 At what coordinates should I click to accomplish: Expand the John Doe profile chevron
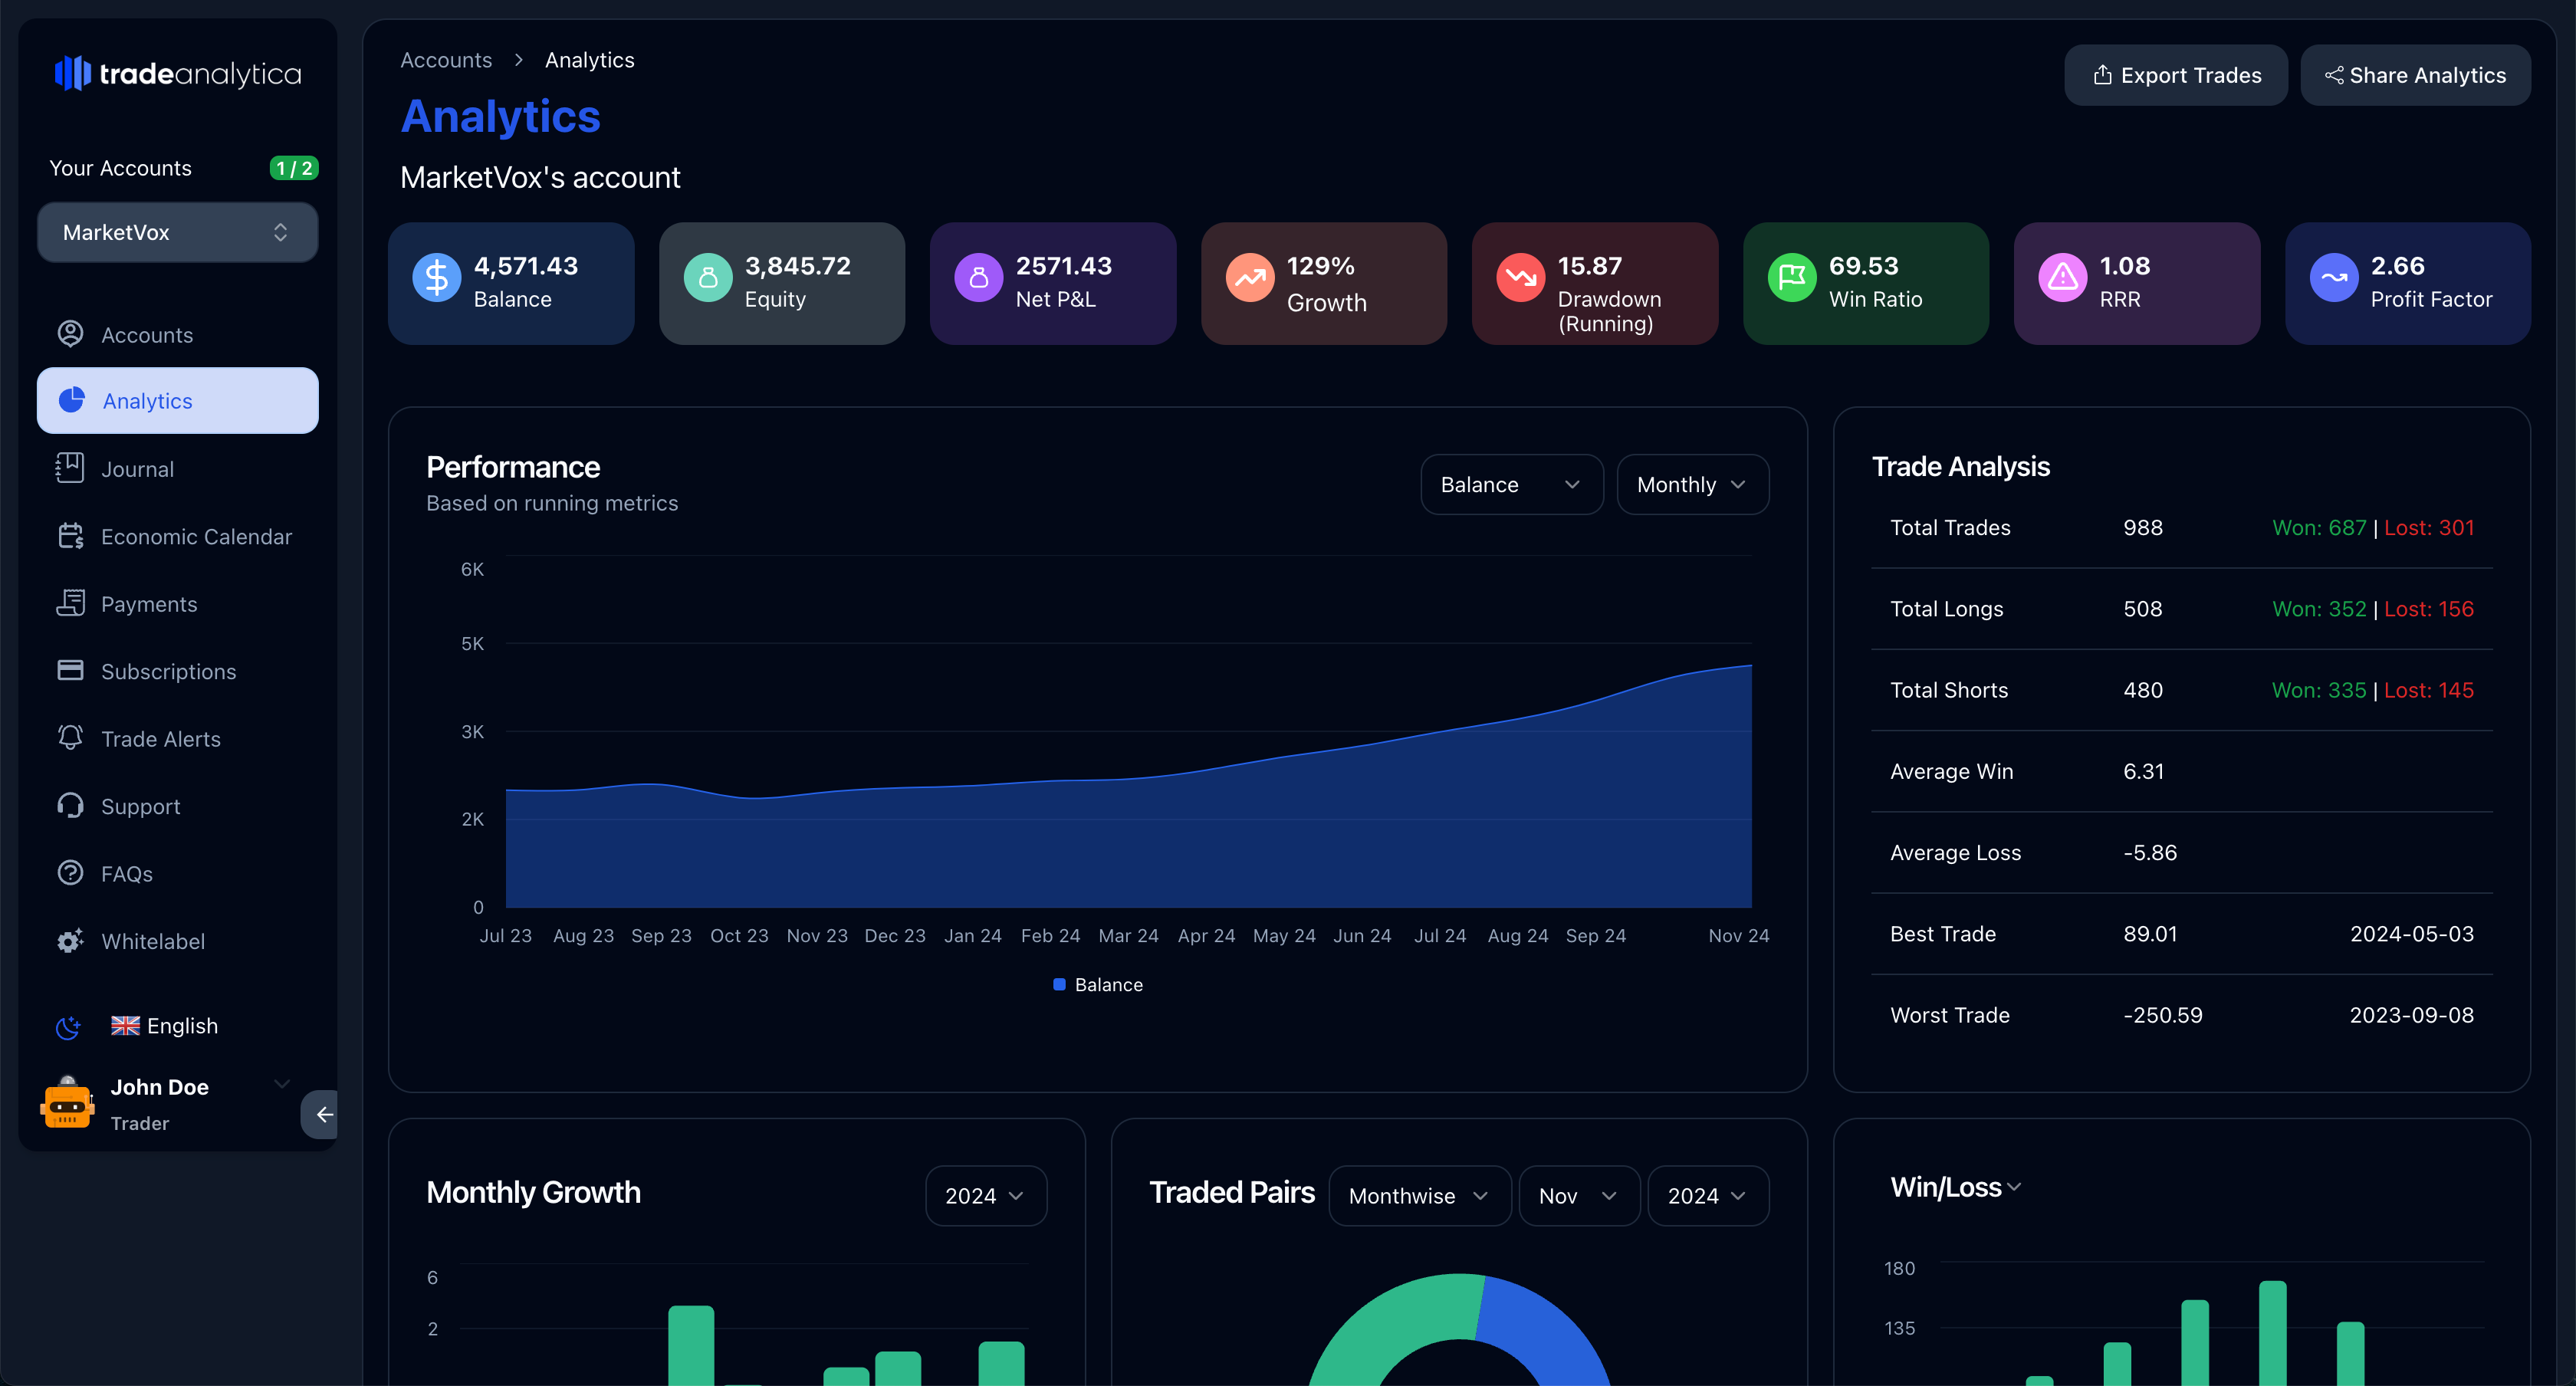[282, 1084]
